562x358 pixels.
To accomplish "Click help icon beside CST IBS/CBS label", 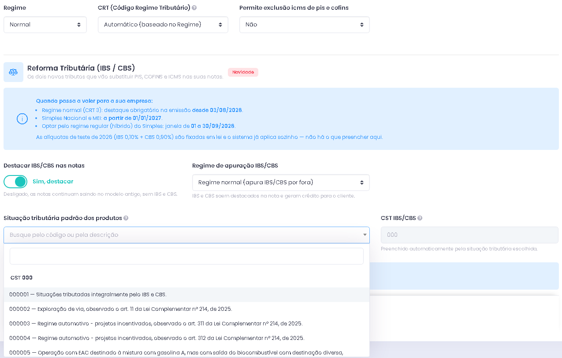I will coord(420,218).
